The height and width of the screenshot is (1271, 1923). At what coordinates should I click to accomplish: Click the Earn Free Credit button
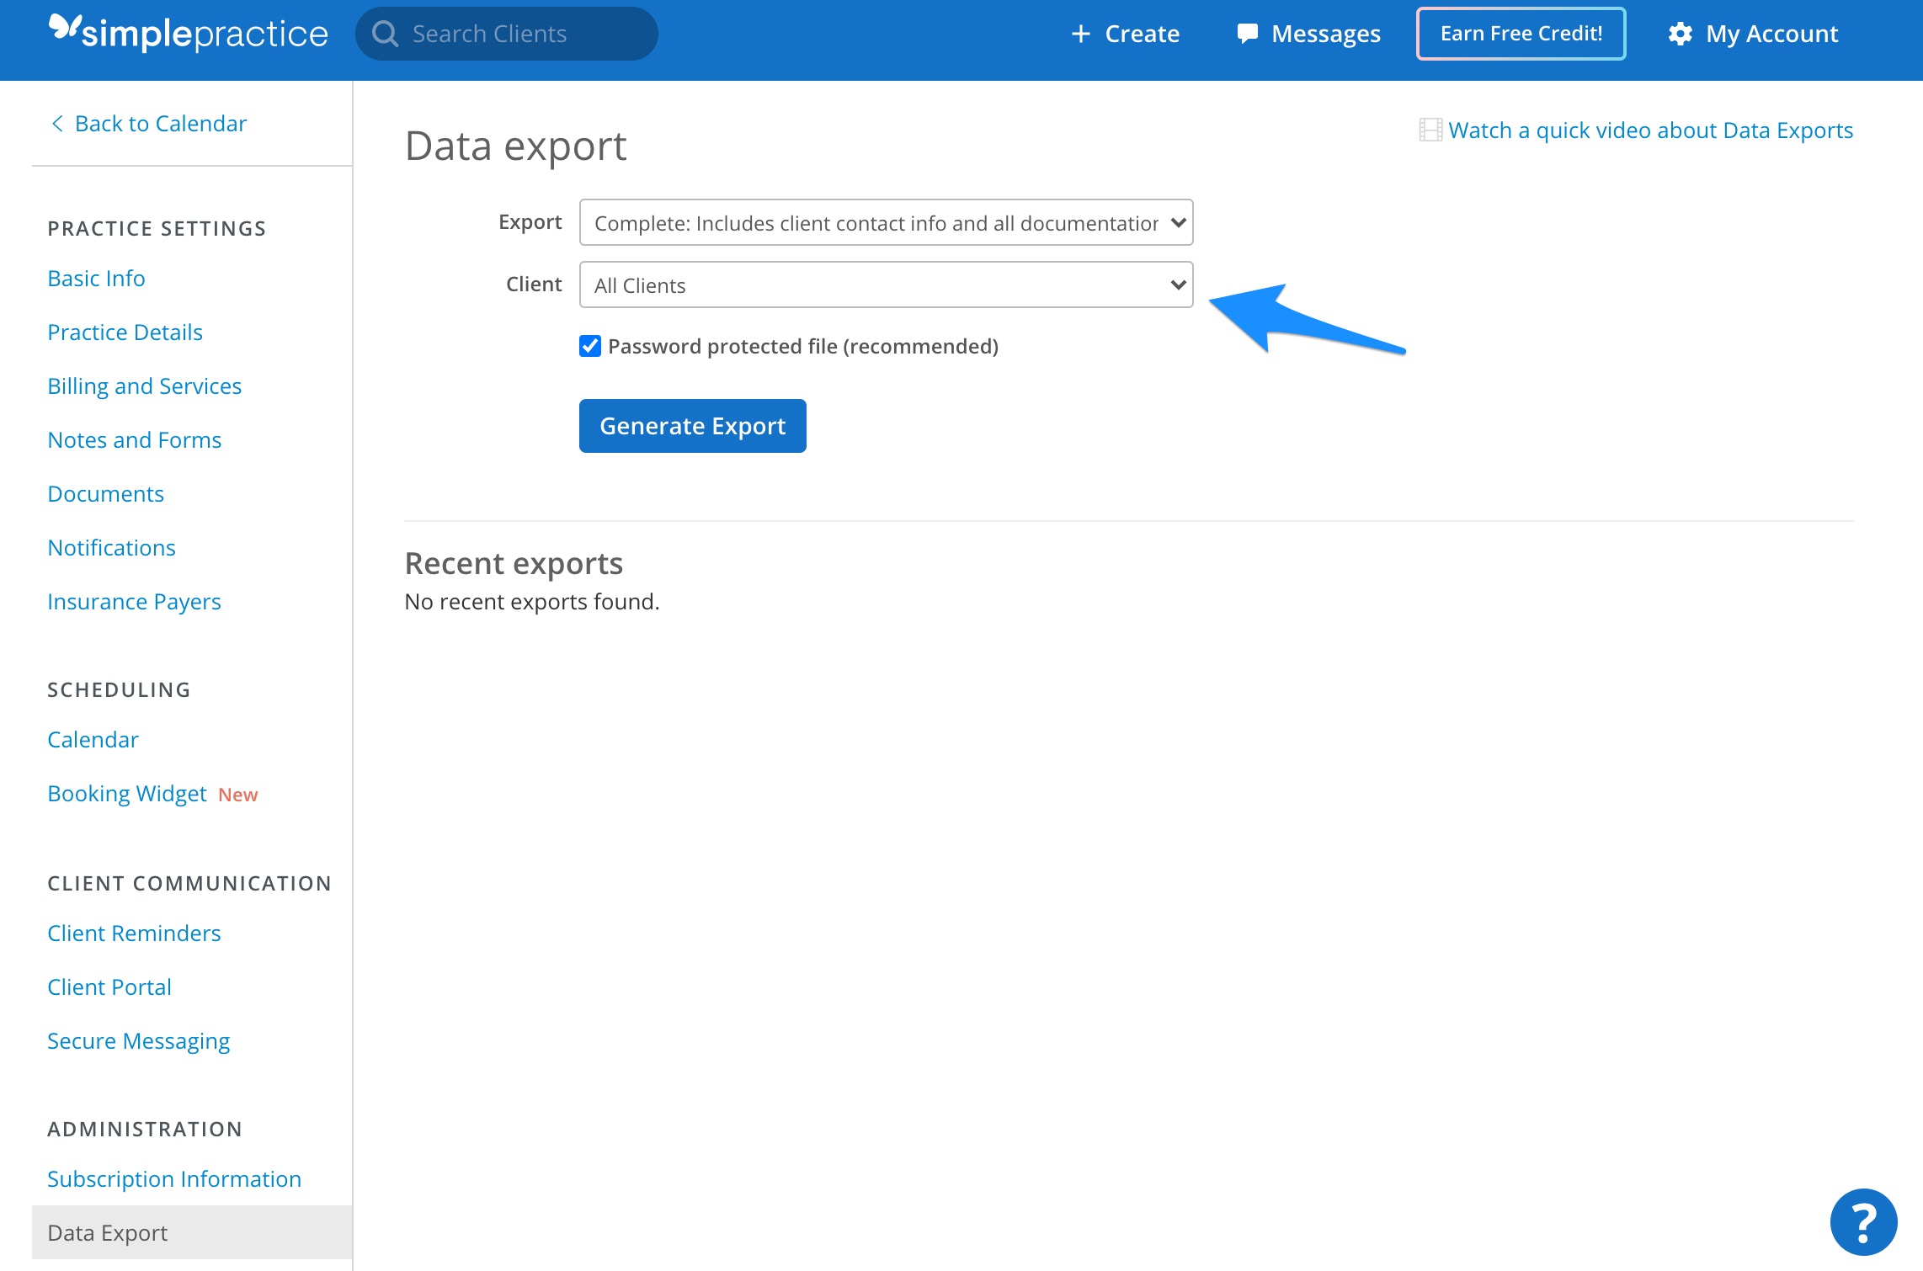pyautogui.click(x=1521, y=33)
